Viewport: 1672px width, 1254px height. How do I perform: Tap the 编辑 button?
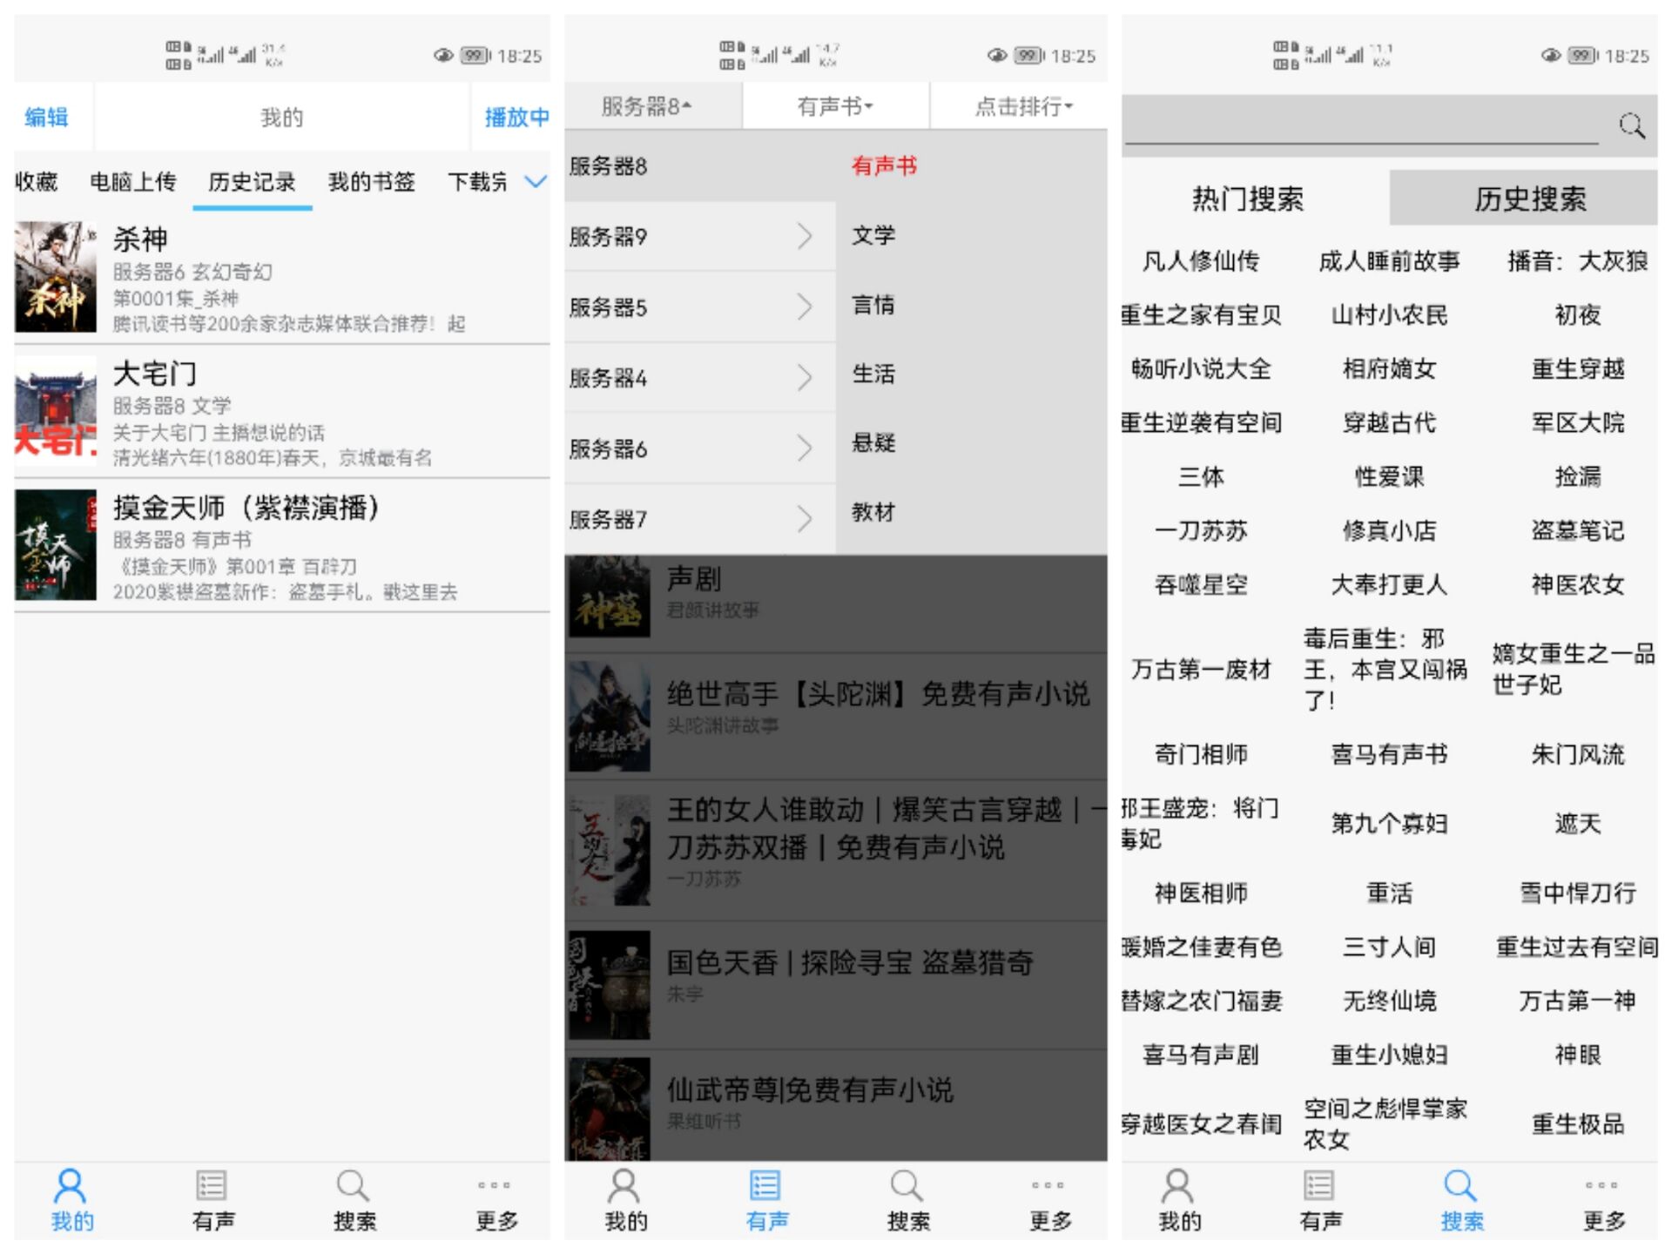point(47,117)
